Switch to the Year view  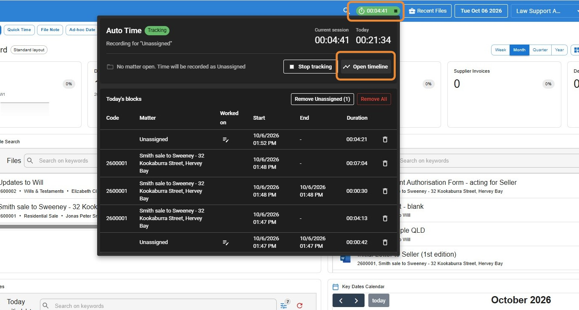pos(559,50)
